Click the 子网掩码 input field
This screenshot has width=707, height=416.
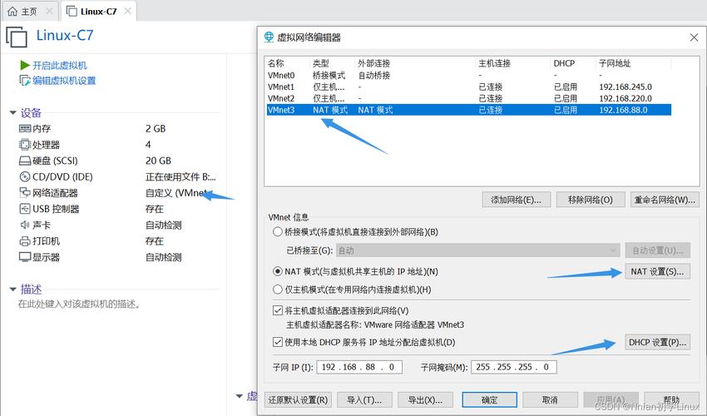pyautogui.click(x=513, y=367)
